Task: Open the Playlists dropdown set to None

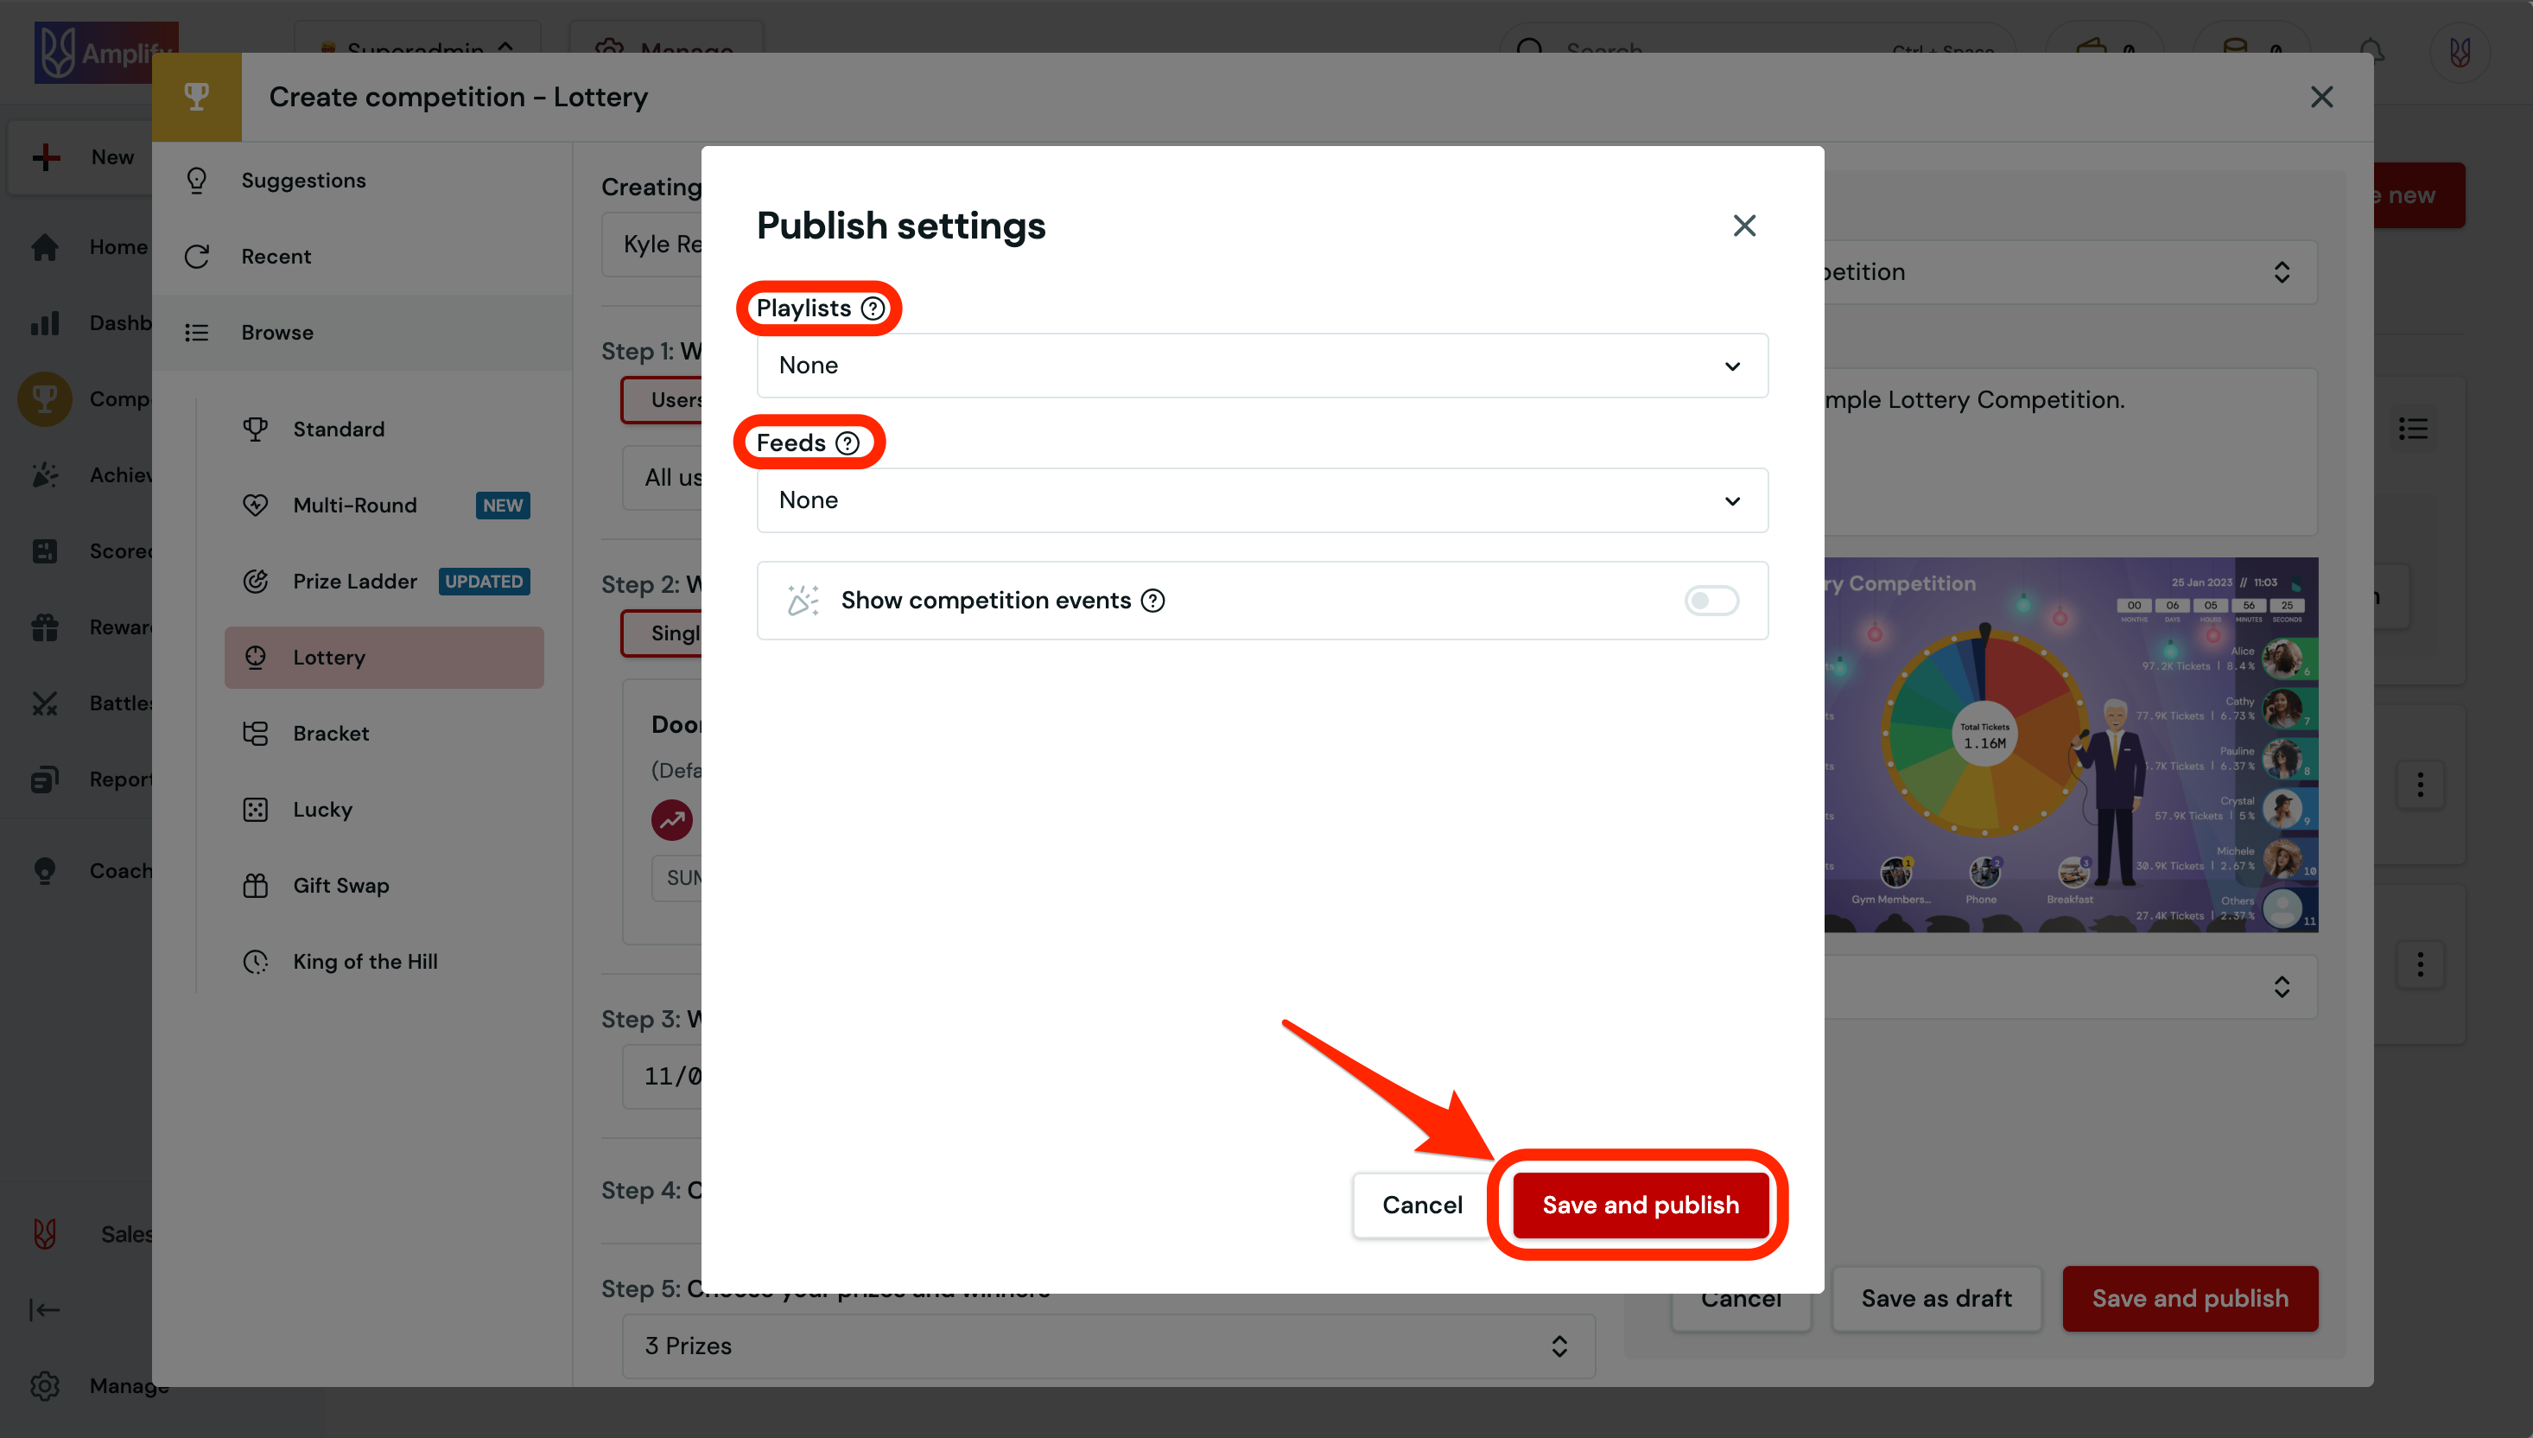Action: click(x=1261, y=365)
